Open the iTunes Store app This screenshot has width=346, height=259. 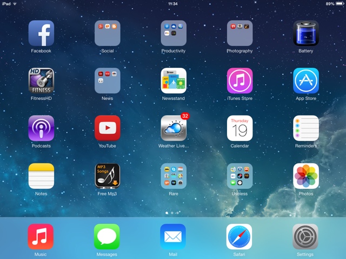click(x=240, y=80)
